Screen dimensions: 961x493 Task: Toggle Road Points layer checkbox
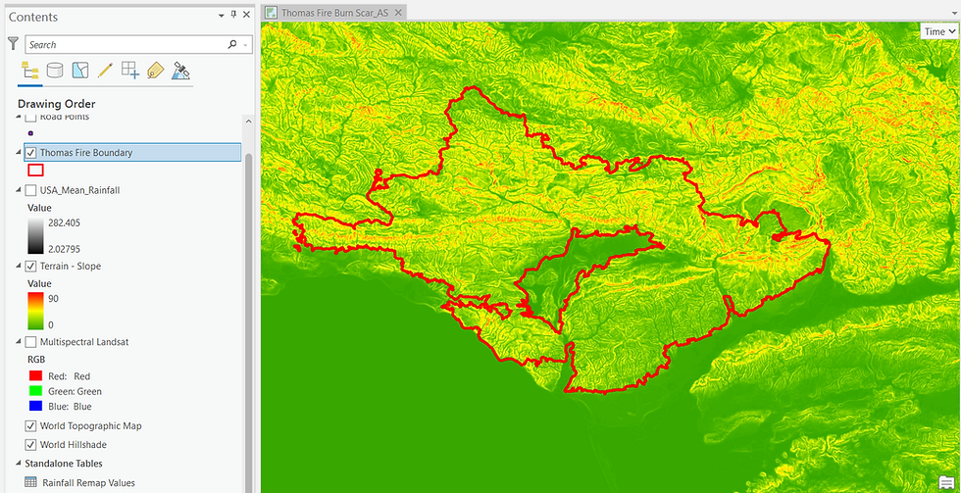[x=30, y=117]
